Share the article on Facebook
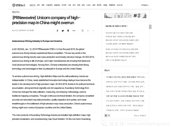 pos(57,31)
